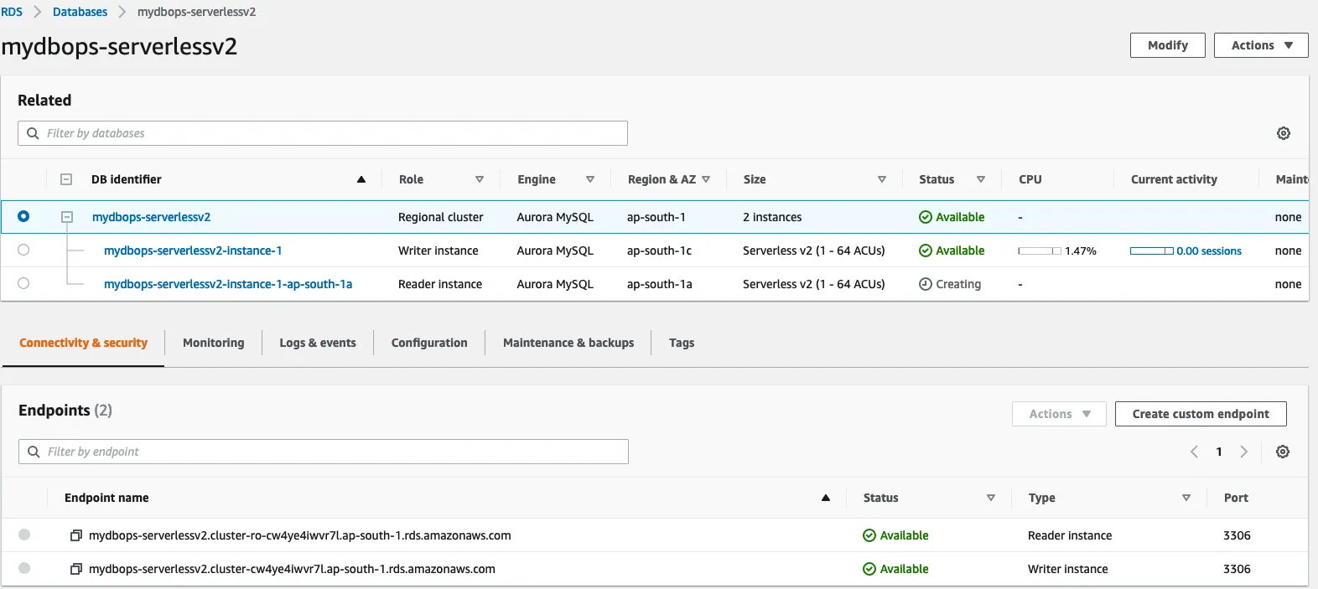Open the instance-1-ap-south-1a reader link
The width and height of the screenshot is (1318, 589).
(228, 284)
